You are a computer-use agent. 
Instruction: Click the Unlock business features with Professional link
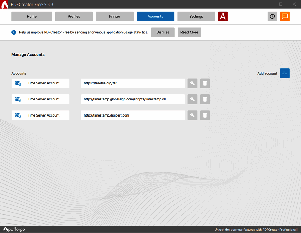256,230
